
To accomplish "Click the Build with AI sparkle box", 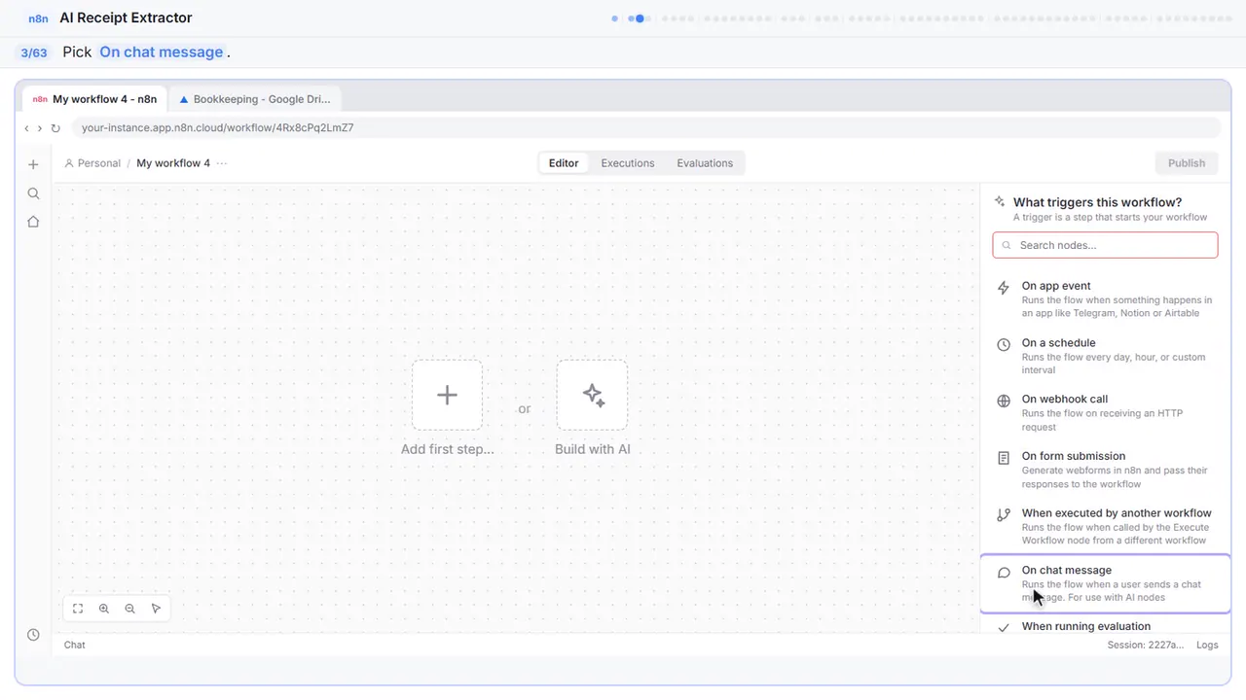I will coord(592,395).
